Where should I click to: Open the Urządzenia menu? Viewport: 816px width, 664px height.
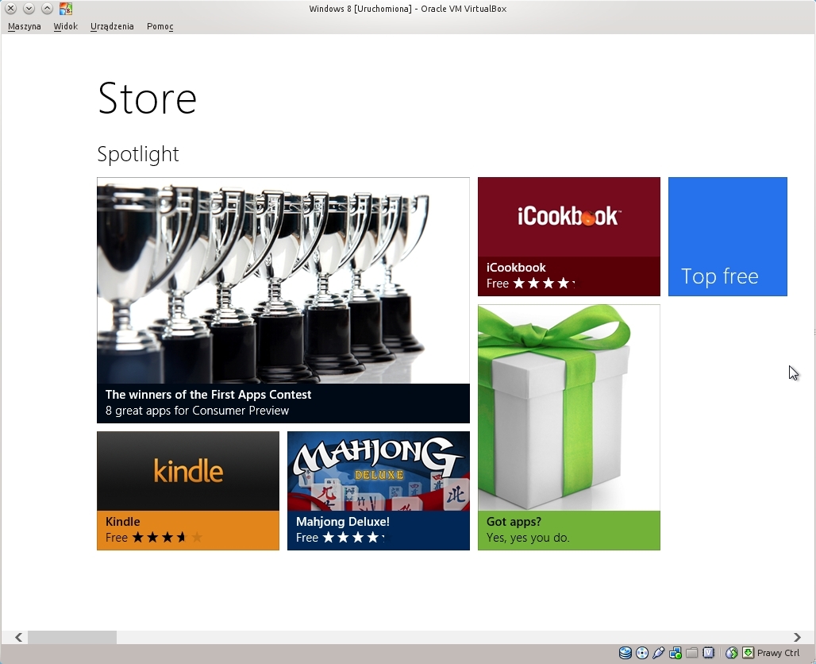(112, 26)
